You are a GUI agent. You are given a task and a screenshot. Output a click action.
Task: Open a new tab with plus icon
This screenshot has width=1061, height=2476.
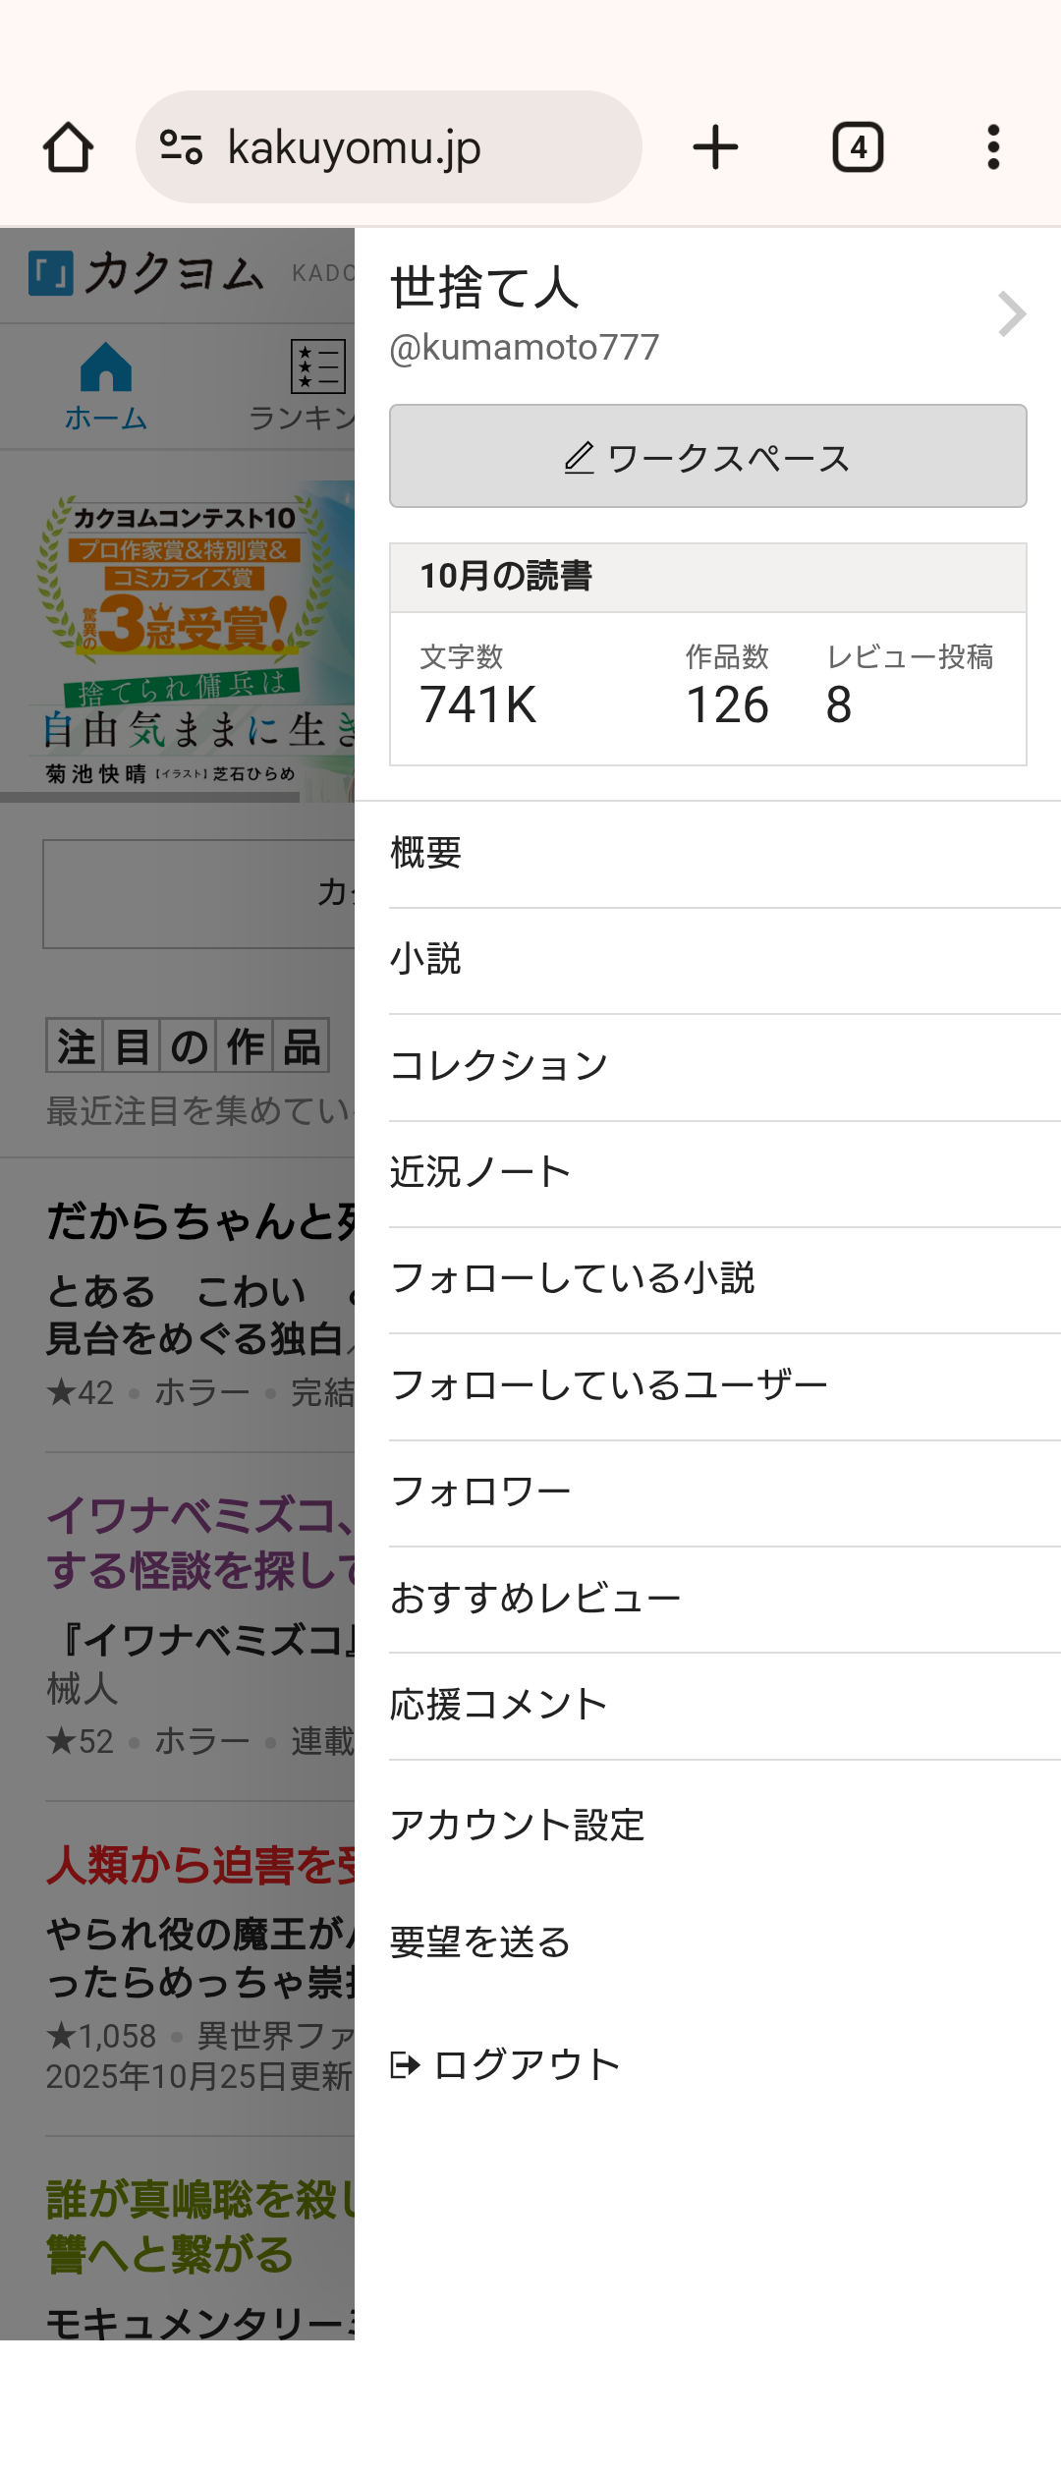pyautogui.click(x=715, y=147)
